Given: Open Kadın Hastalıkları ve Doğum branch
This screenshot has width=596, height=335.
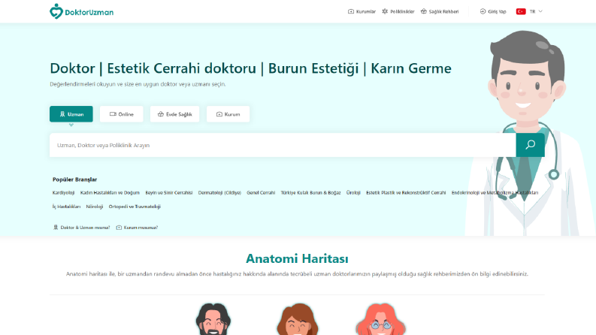Looking at the screenshot, I should click(110, 192).
